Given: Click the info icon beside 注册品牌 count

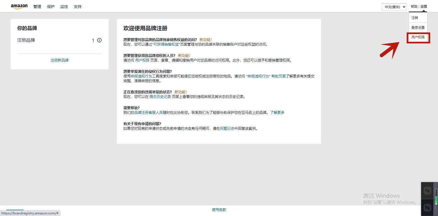Looking at the screenshot, I should click(x=99, y=40).
